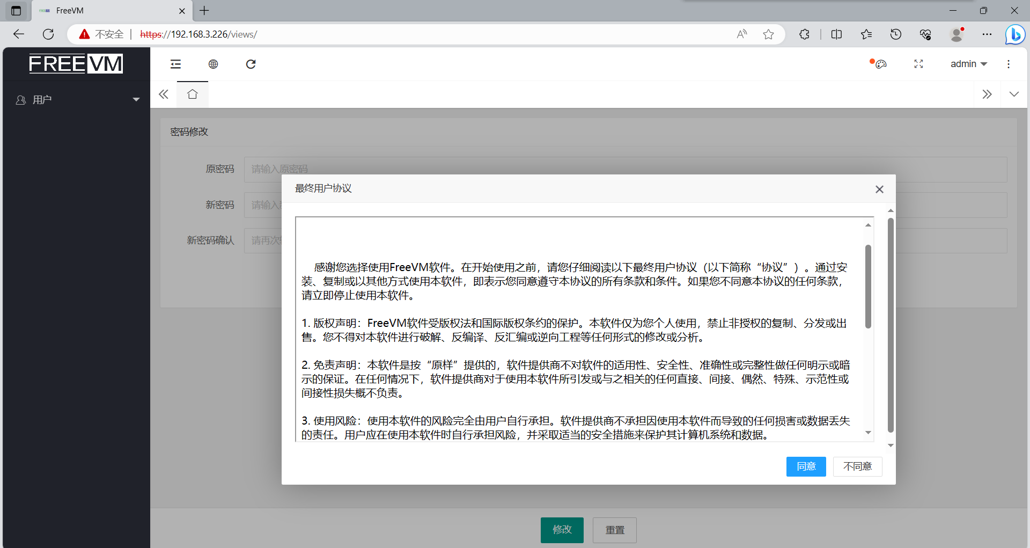This screenshot has height=548, width=1030.
Task: Click the 不同意 button
Action: click(857, 466)
